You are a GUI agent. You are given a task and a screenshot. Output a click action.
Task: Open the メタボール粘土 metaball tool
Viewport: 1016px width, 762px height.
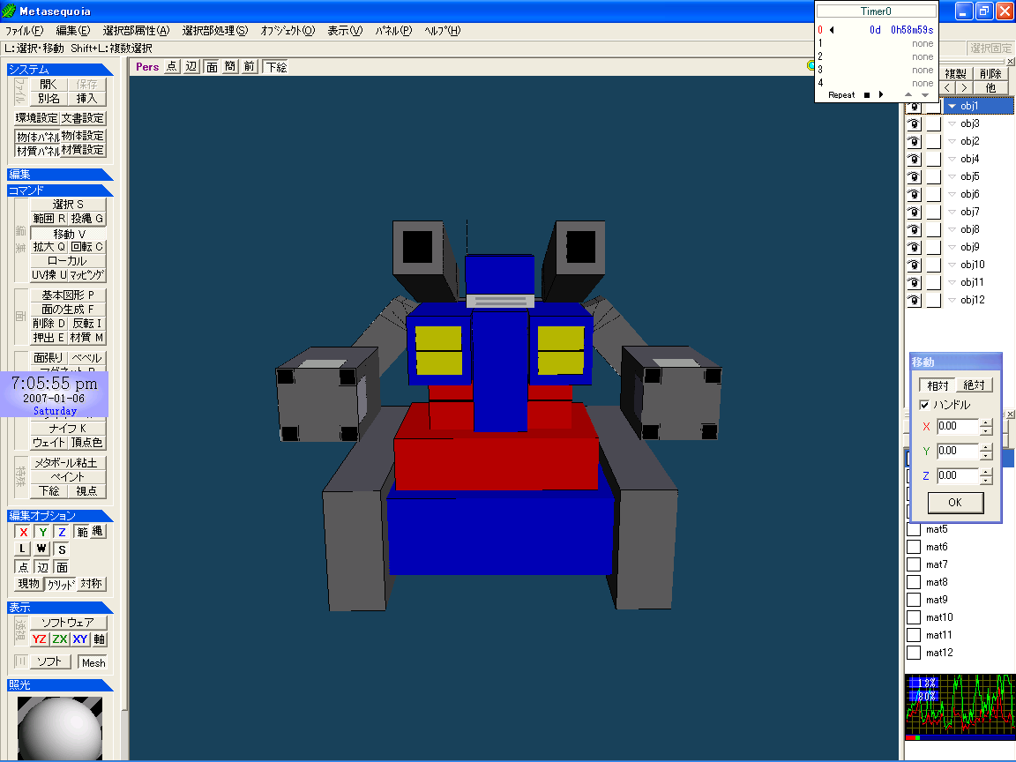pyautogui.click(x=68, y=463)
